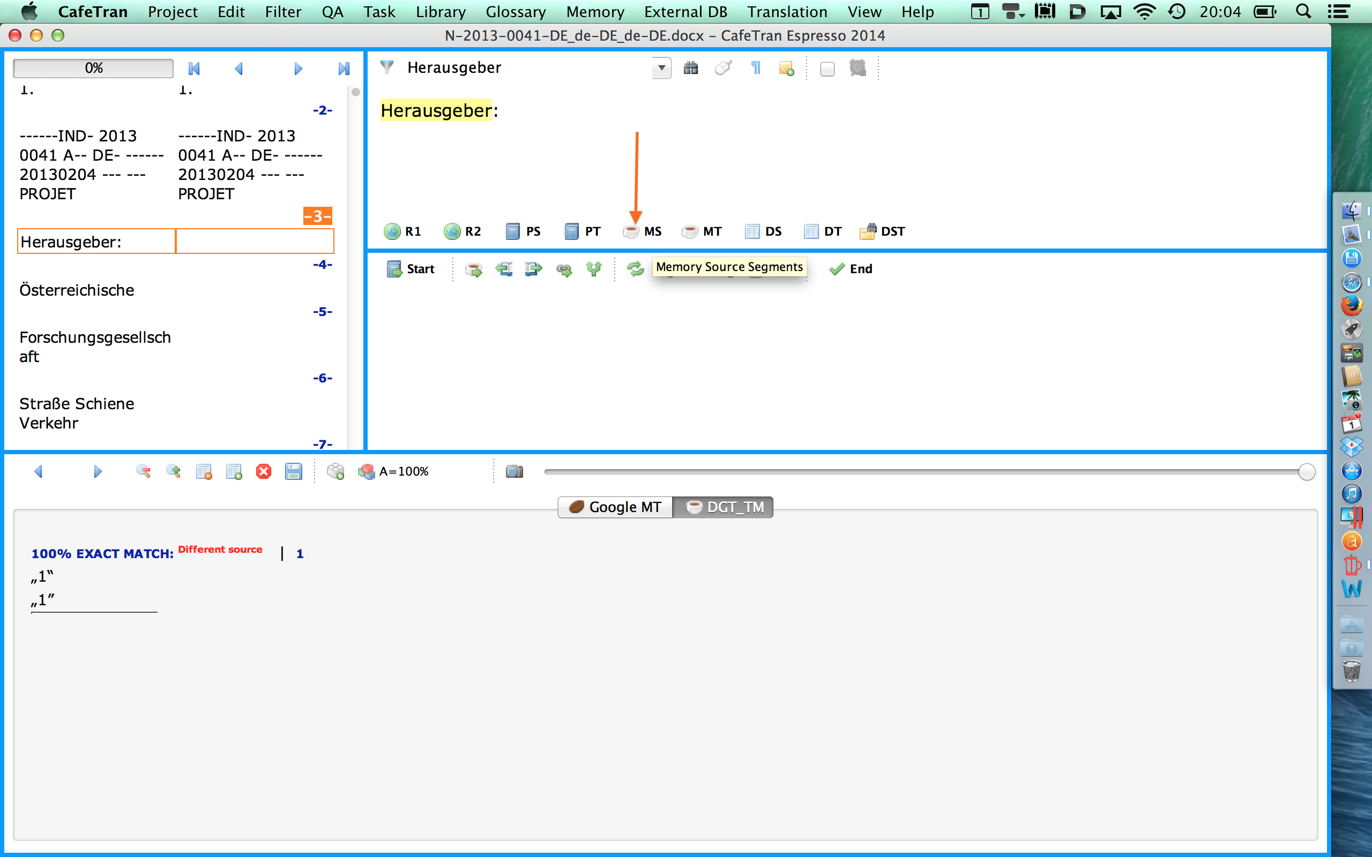Click the blue pilcrow paragraph icon
The height and width of the screenshot is (857, 1372).
tap(755, 68)
